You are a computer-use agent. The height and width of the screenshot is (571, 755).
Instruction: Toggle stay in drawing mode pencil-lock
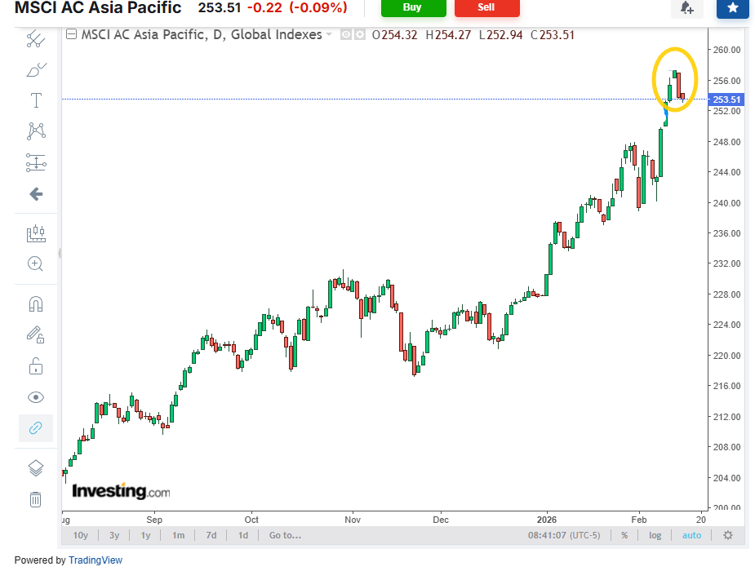click(x=36, y=334)
